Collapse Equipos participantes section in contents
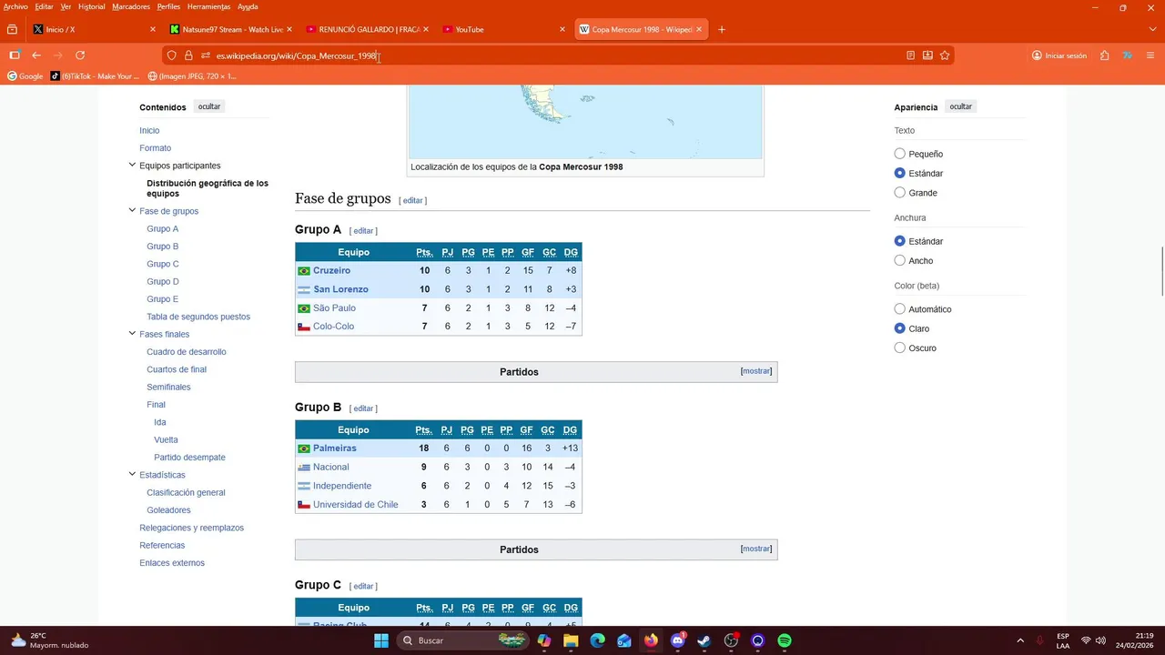Screen dimensions: 1165x655 [x=132, y=166]
